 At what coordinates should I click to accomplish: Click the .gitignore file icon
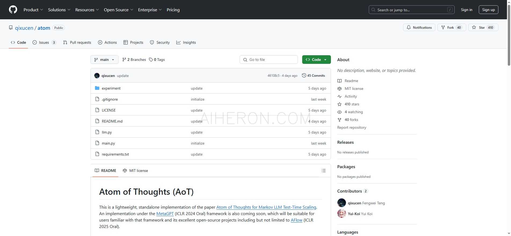click(x=97, y=99)
